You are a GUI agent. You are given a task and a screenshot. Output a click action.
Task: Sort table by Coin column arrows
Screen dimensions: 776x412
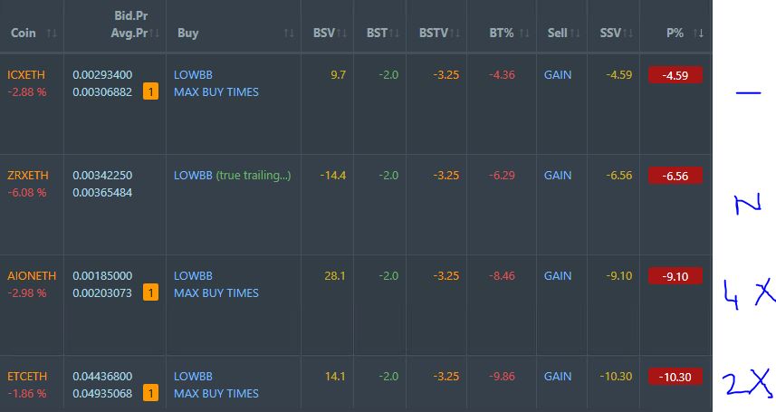click(52, 34)
